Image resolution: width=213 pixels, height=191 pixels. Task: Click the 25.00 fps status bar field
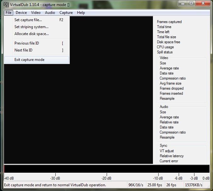click(155, 185)
